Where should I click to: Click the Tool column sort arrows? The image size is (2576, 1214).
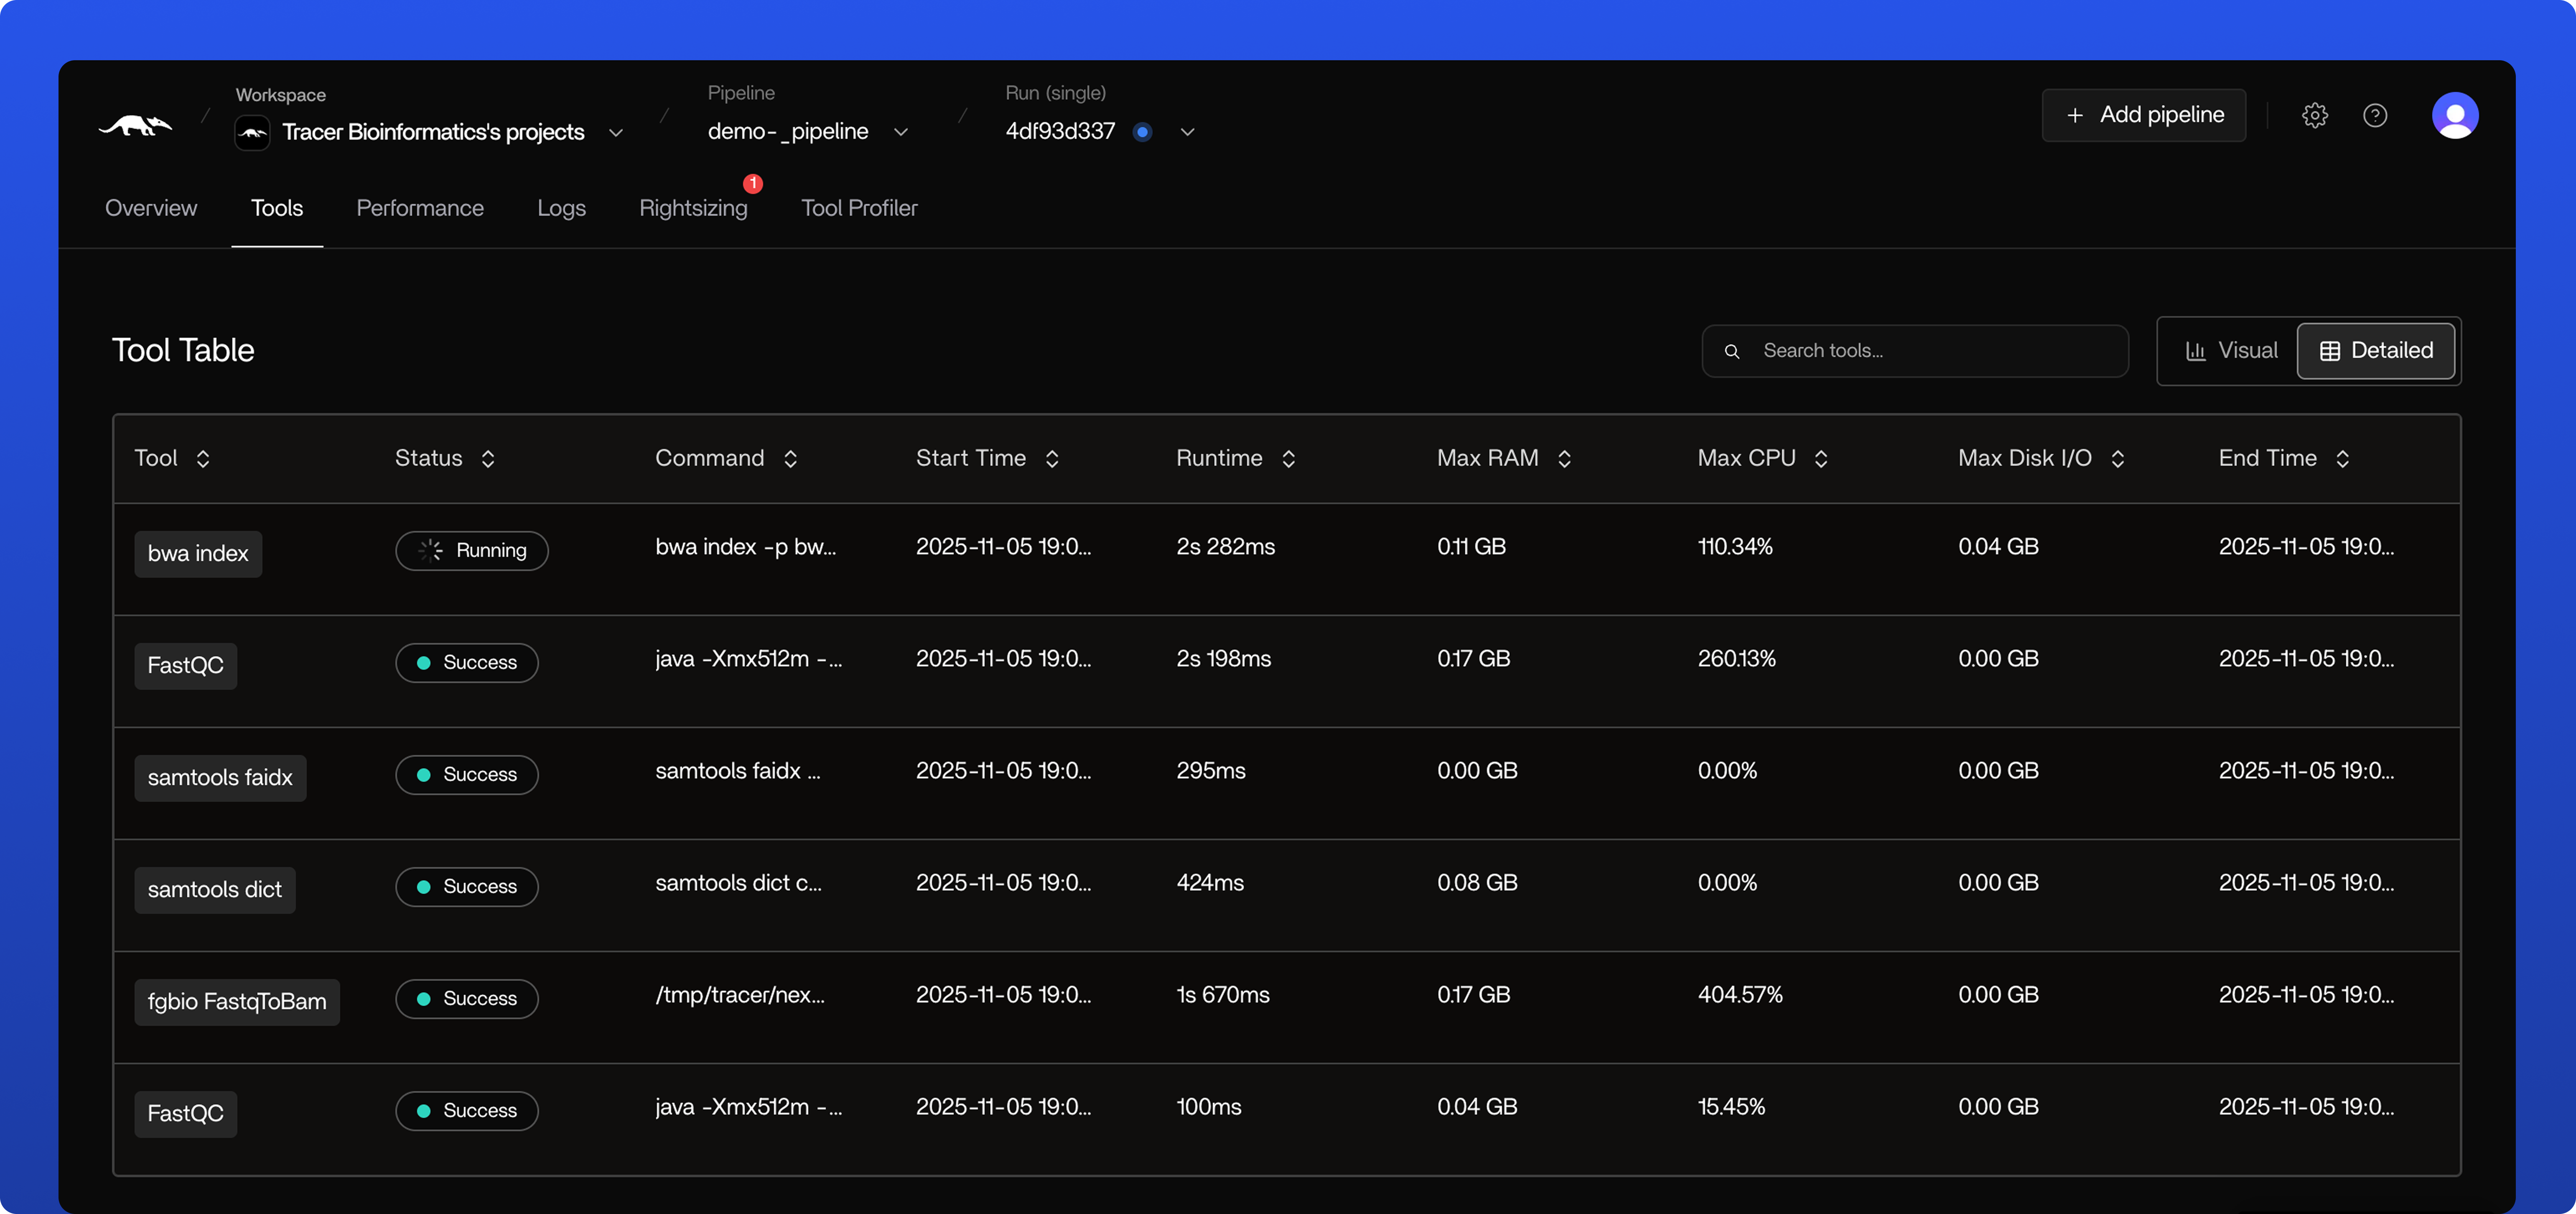coord(203,459)
